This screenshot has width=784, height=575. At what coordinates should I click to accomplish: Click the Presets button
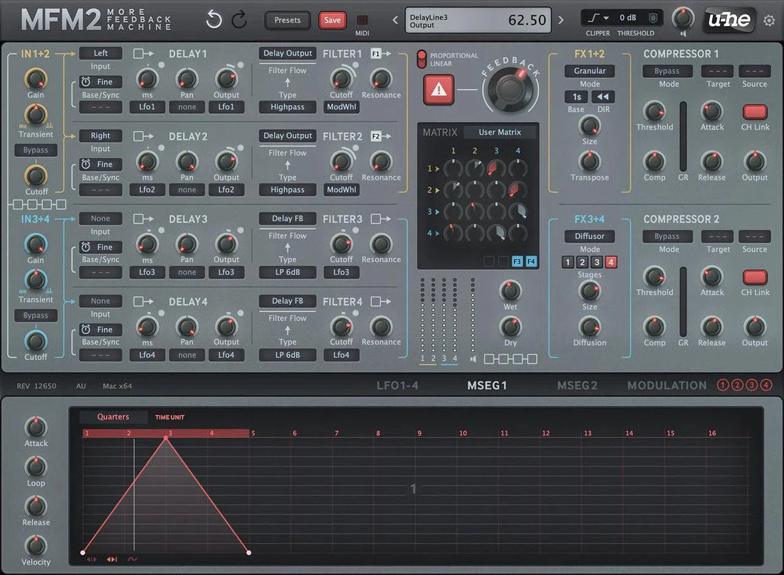287,20
